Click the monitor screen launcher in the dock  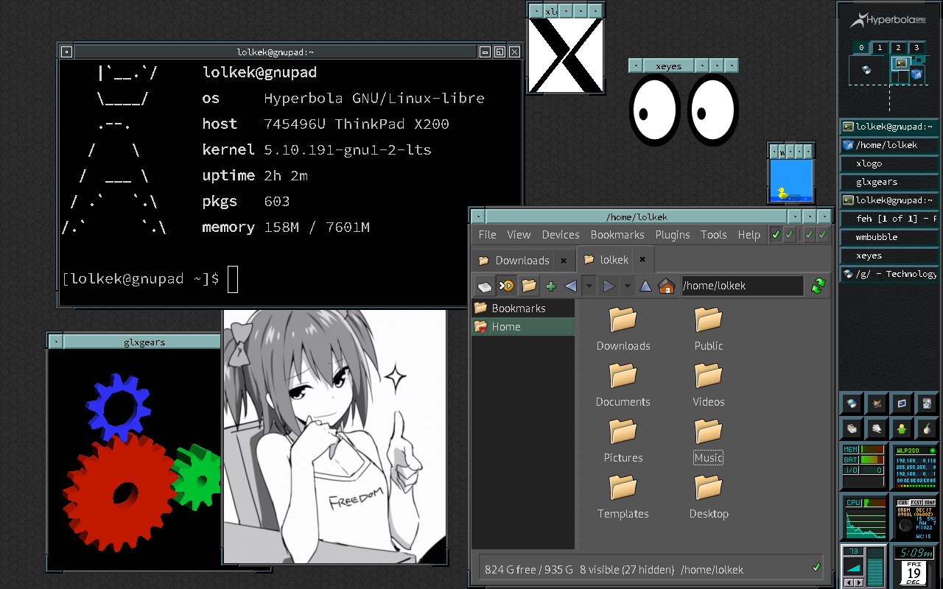[x=902, y=403]
